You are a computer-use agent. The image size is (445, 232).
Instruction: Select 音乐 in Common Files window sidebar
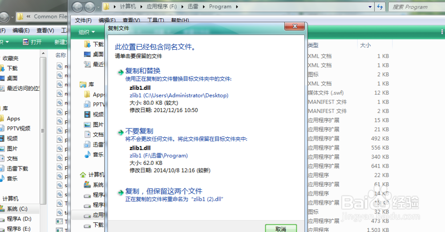(x=9, y=179)
